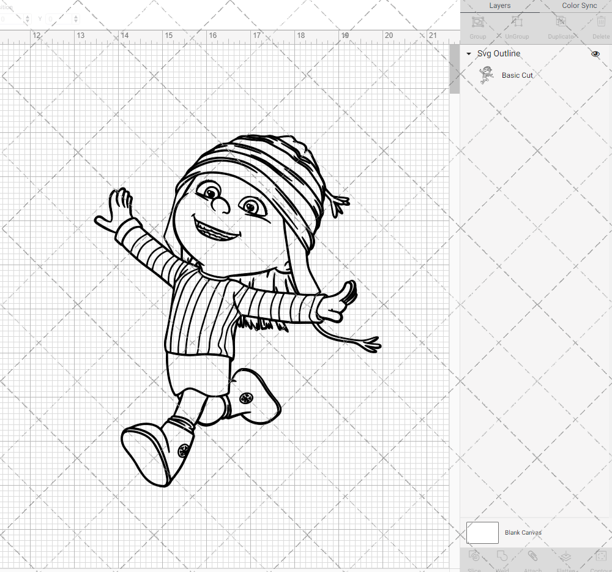
Task: Select the Slice tool
Action: pyautogui.click(x=474, y=557)
